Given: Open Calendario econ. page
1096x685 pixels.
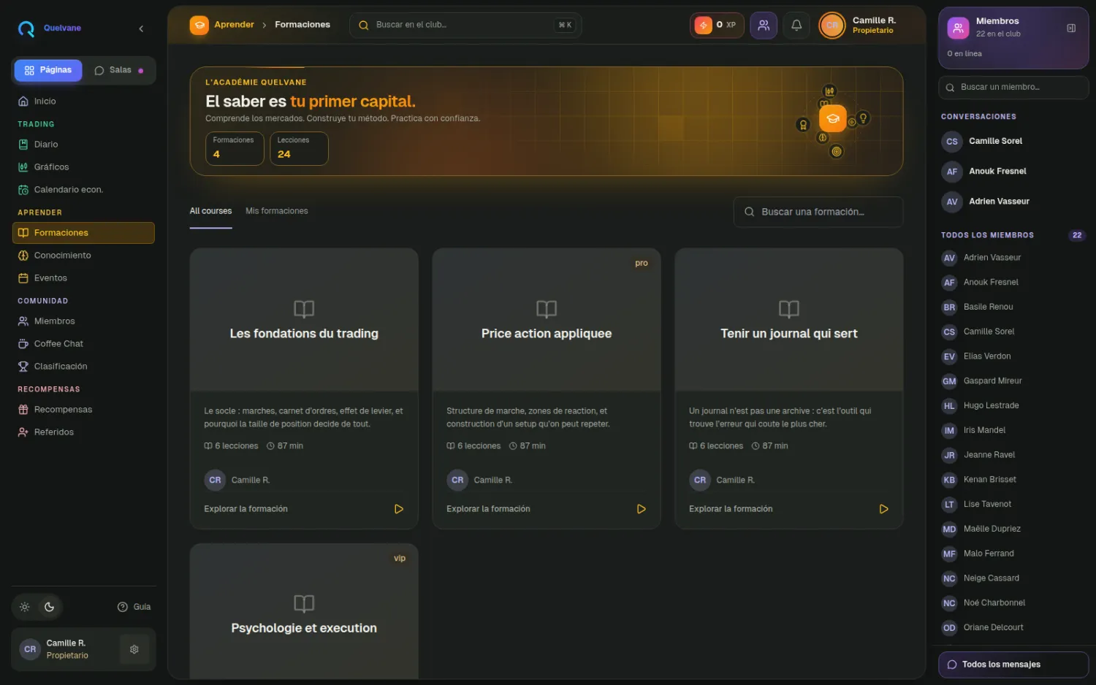Looking at the screenshot, I should (x=83, y=190).
